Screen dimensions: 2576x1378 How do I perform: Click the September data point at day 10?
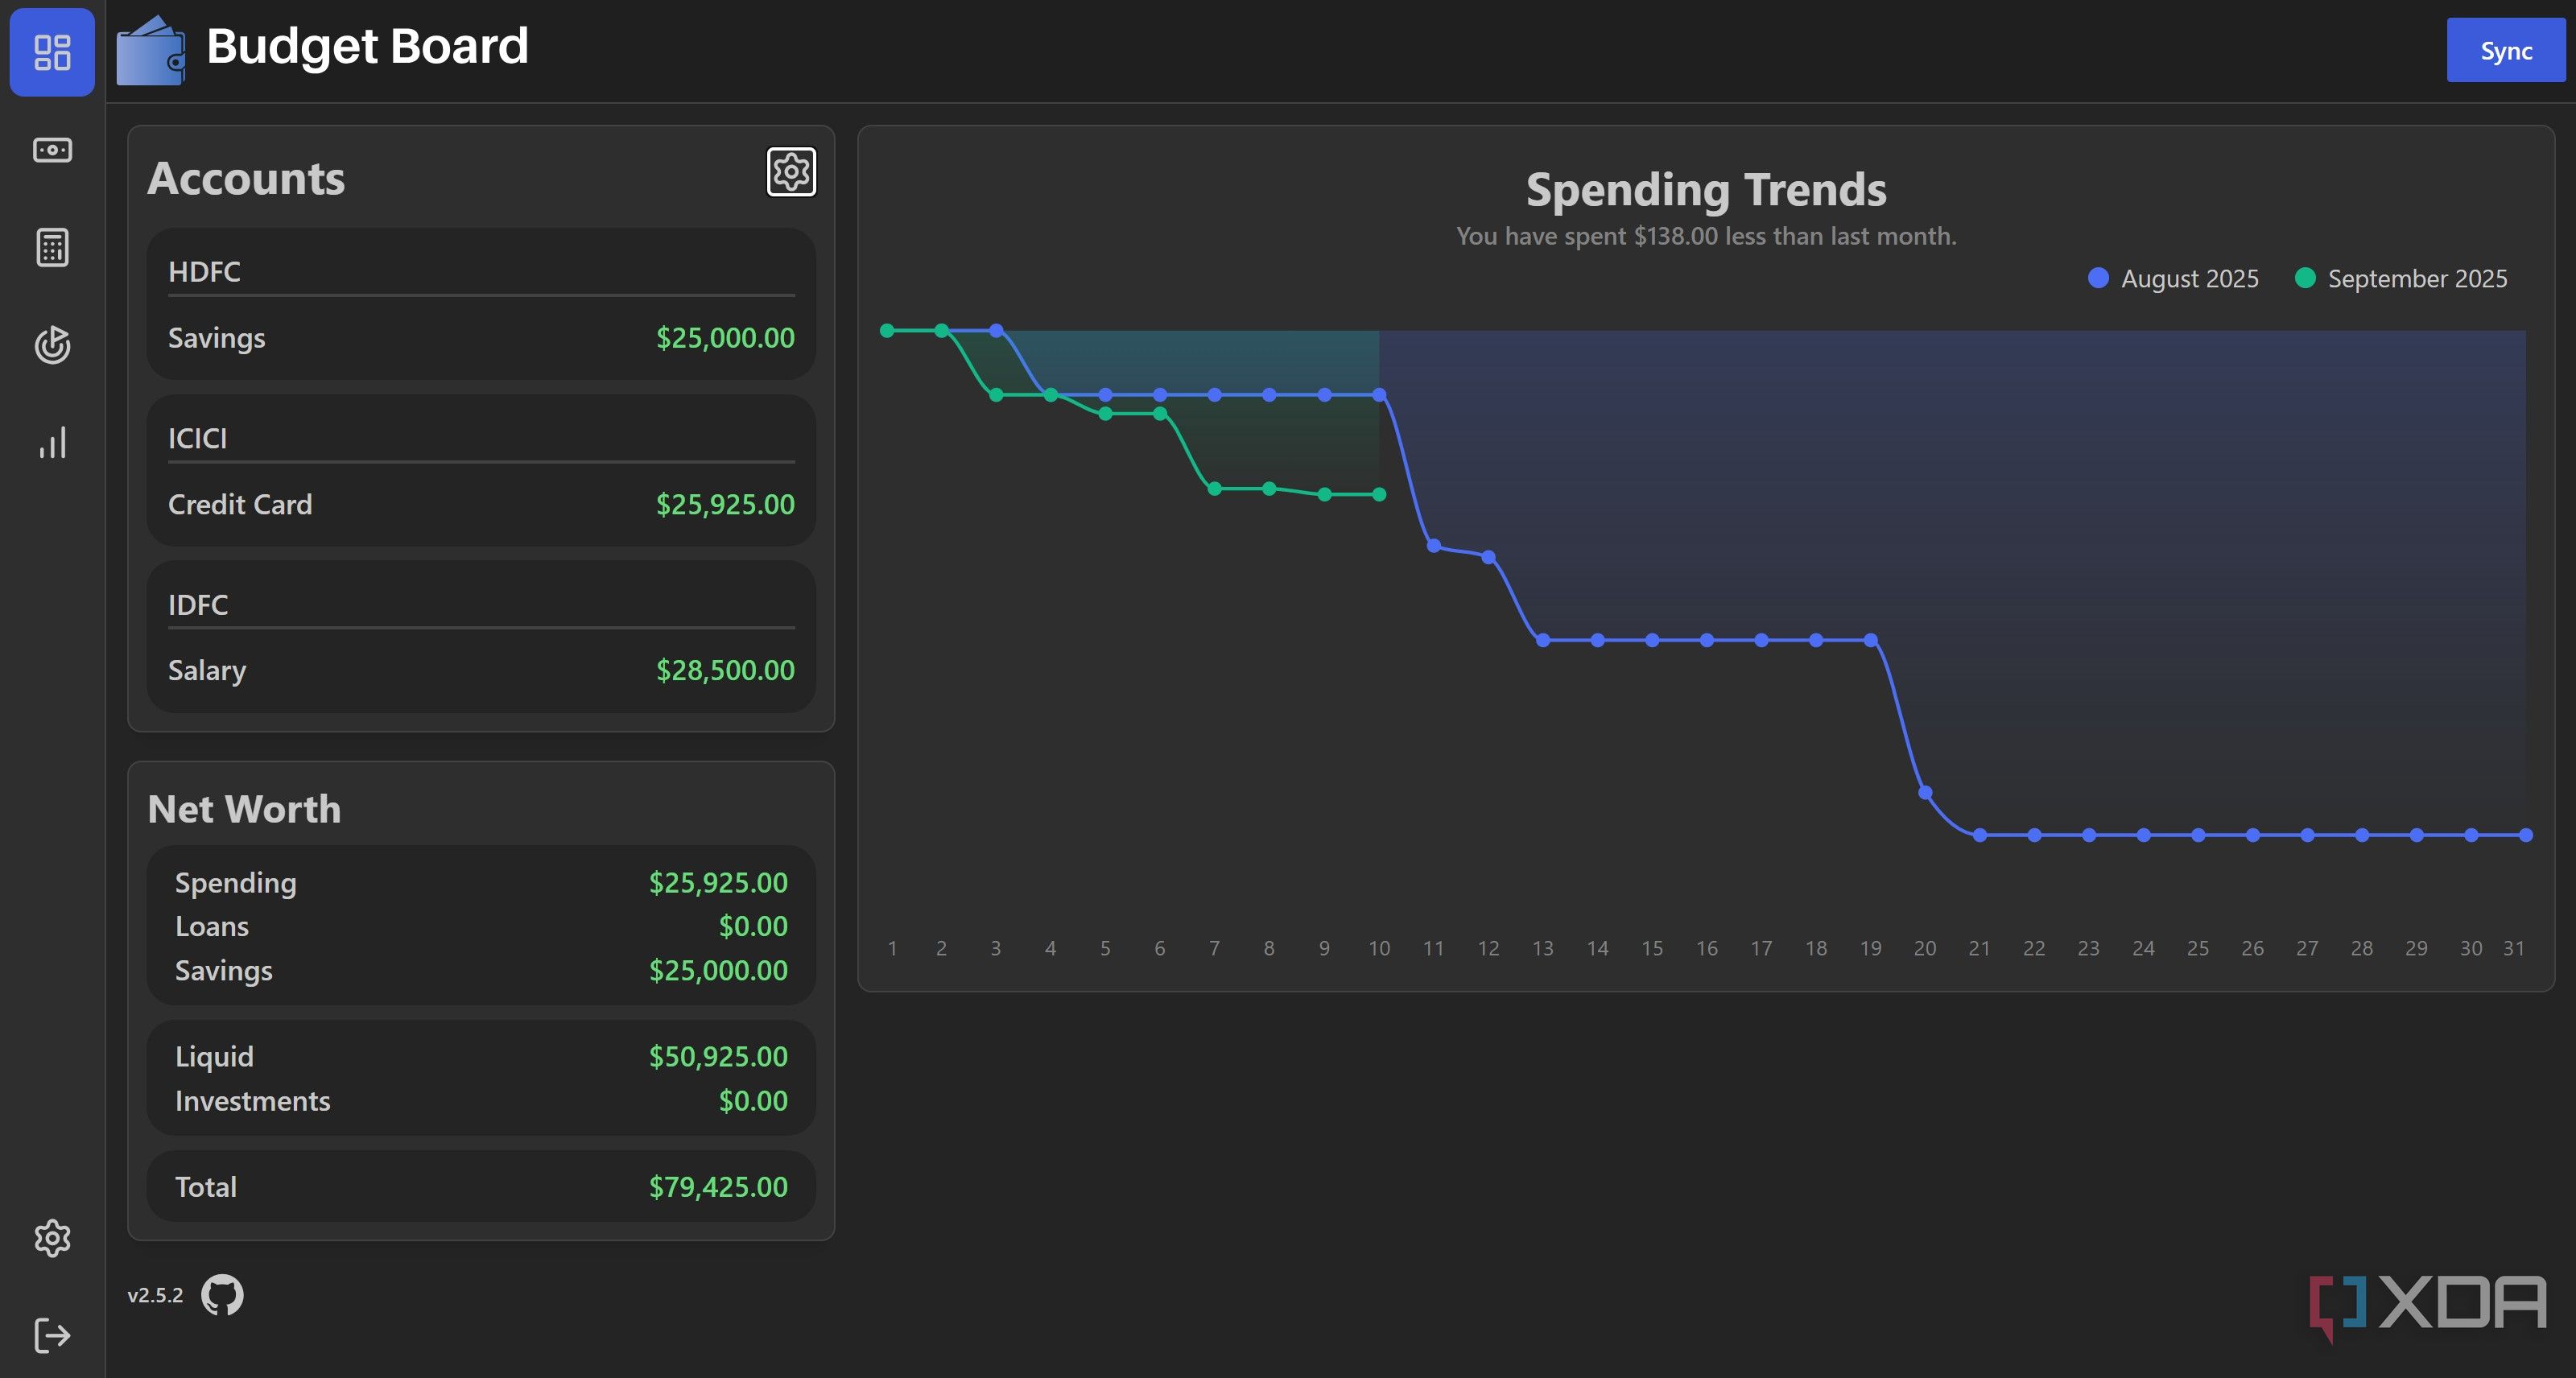click(x=1379, y=494)
